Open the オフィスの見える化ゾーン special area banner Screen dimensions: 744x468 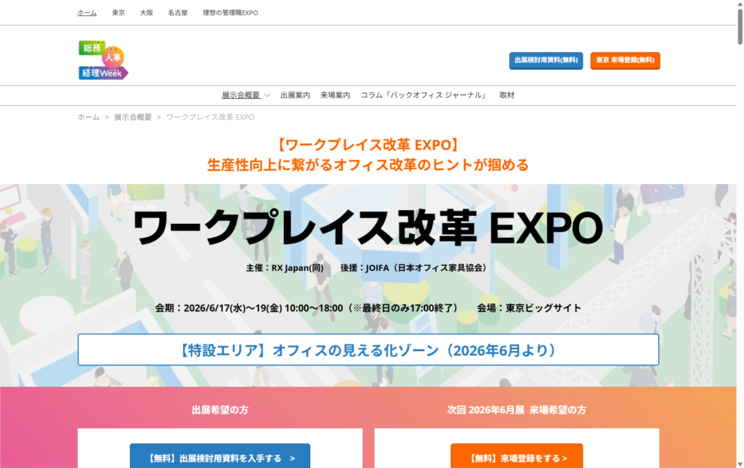pyautogui.click(x=368, y=350)
